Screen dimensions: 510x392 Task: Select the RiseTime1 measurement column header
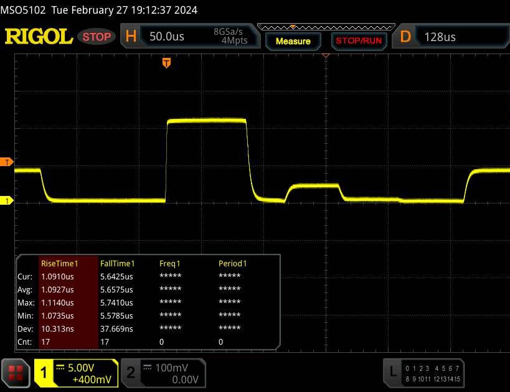[60, 263]
